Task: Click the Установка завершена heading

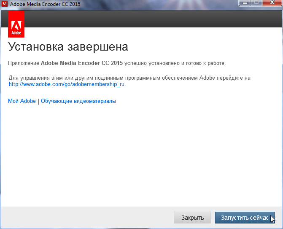Action: point(68,47)
